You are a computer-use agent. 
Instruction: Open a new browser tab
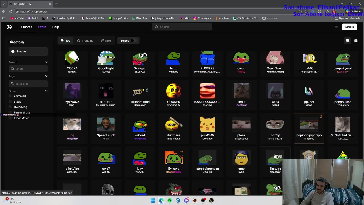pyautogui.click(x=57, y=4)
